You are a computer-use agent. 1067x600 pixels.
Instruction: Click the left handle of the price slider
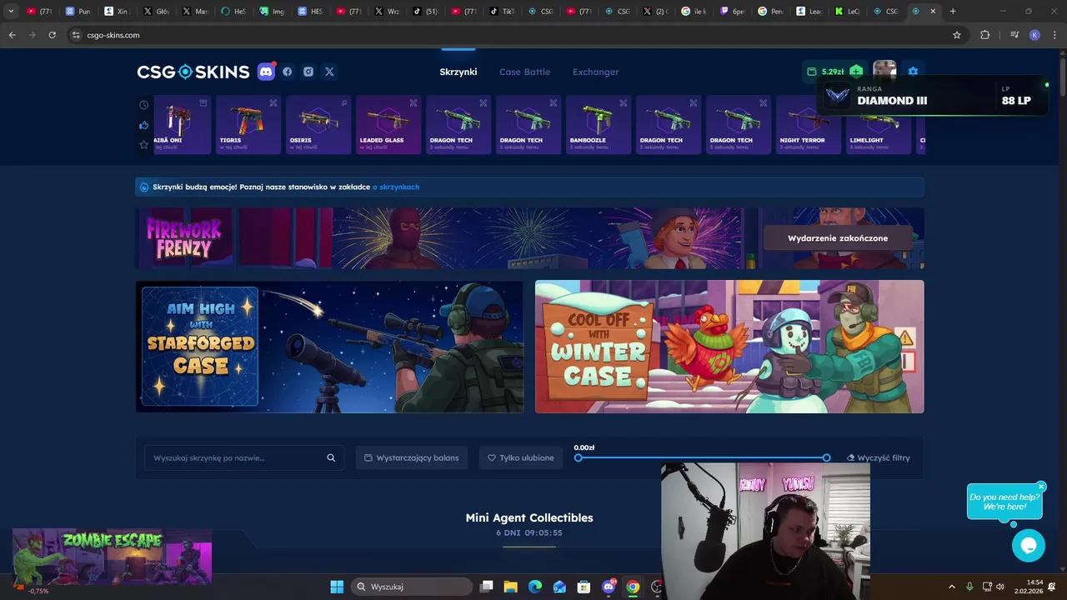coord(579,457)
